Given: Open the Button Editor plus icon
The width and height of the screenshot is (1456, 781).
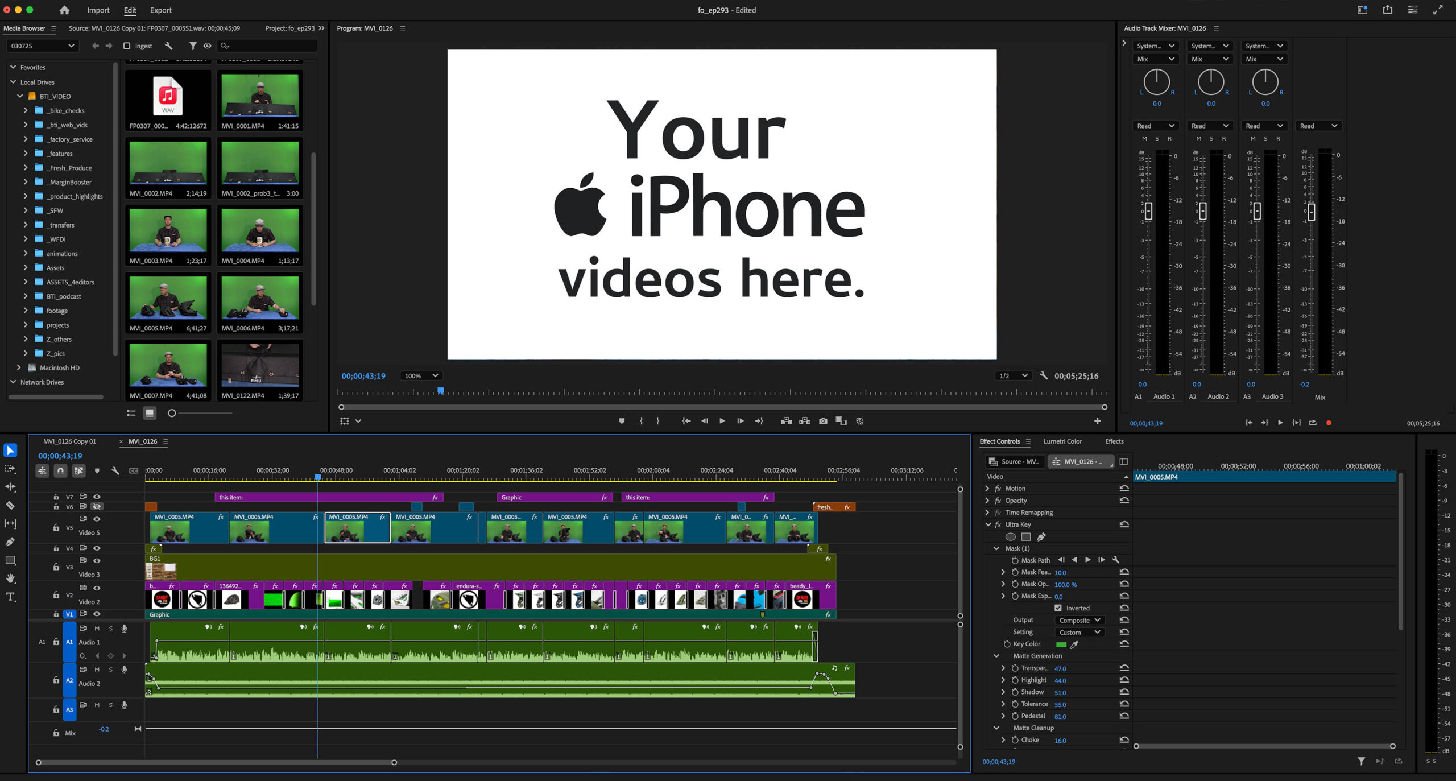Looking at the screenshot, I should pyautogui.click(x=1097, y=421).
